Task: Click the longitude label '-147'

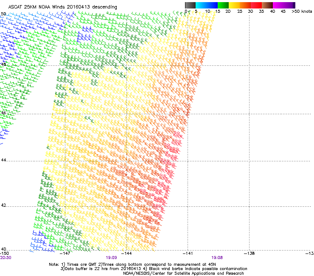Action: (65, 253)
